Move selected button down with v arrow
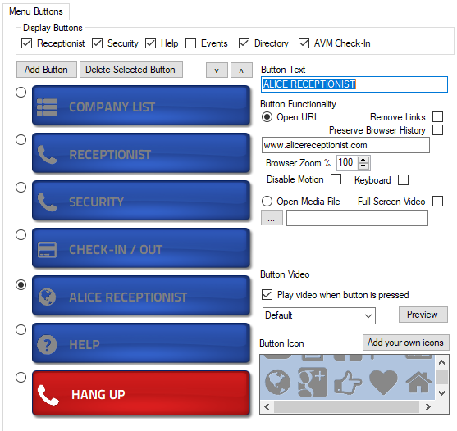 tap(217, 70)
